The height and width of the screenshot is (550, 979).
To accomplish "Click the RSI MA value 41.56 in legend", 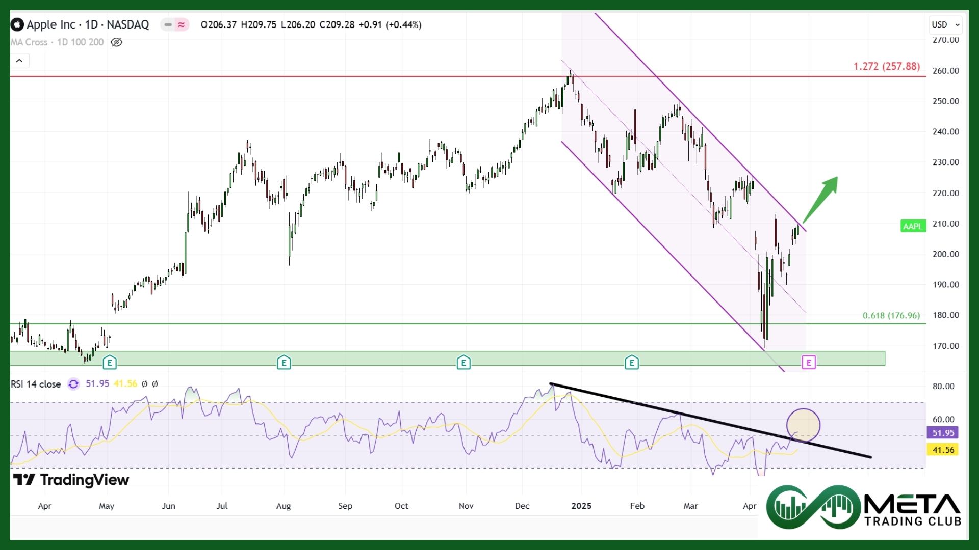I will [125, 383].
